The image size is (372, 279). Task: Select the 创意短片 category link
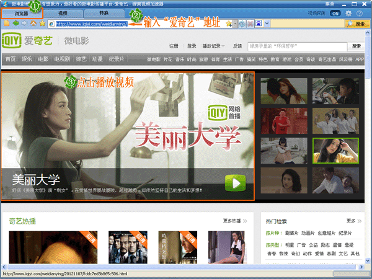327,233
